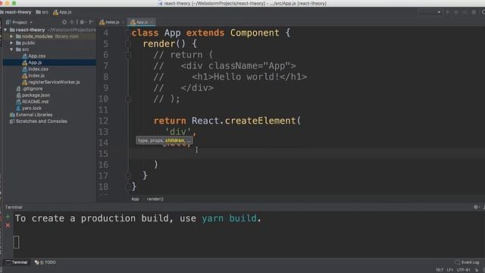The height and width of the screenshot is (273, 485).
Task: Open README.md in project tree
Action: click(35, 102)
